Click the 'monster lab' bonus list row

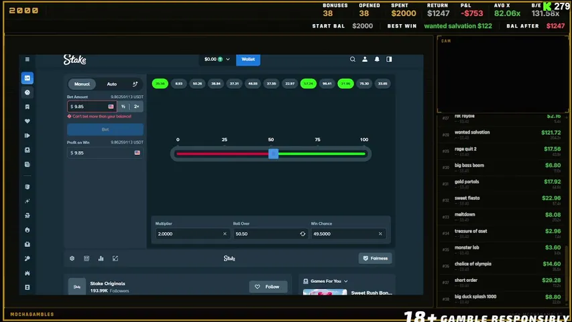502,250
